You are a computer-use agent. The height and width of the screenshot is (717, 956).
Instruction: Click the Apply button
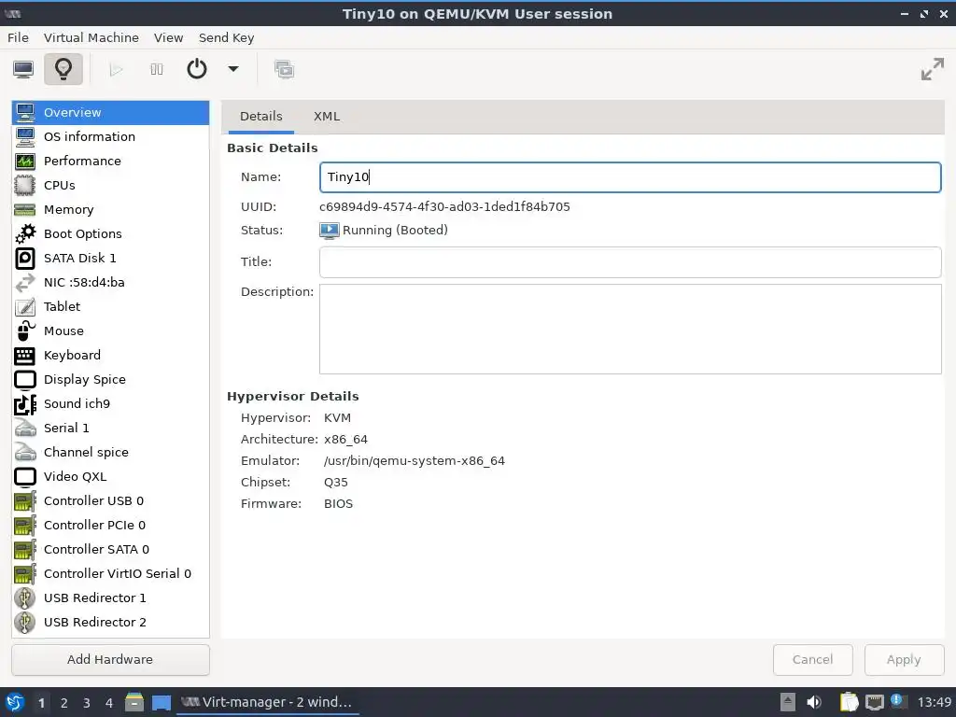(904, 660)
